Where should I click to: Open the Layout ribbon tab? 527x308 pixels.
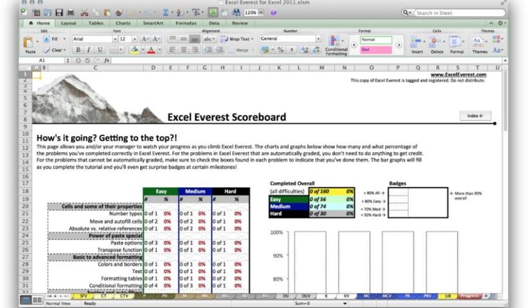(x=69, y=23)
